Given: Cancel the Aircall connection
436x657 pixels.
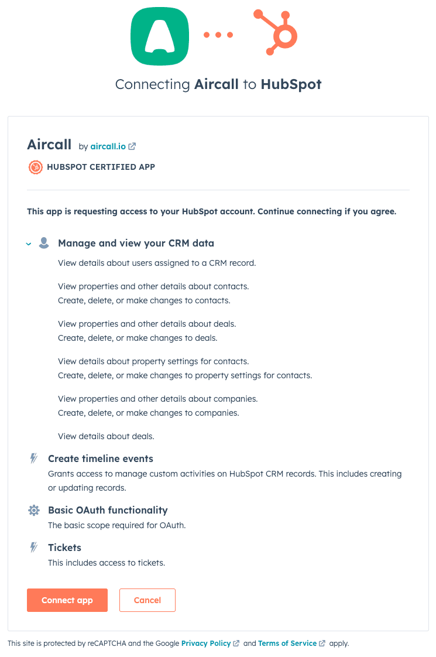Looking at the screenshot, I should (x=147, y=600).
